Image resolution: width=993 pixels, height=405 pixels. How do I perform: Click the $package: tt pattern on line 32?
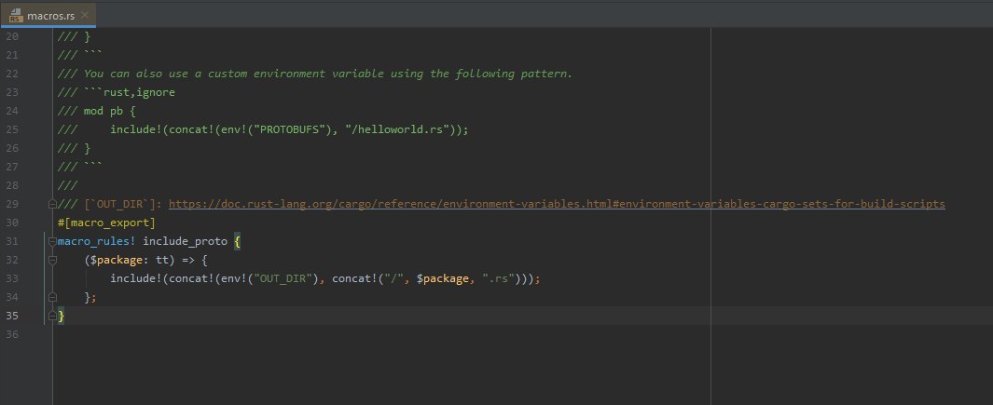130,260
